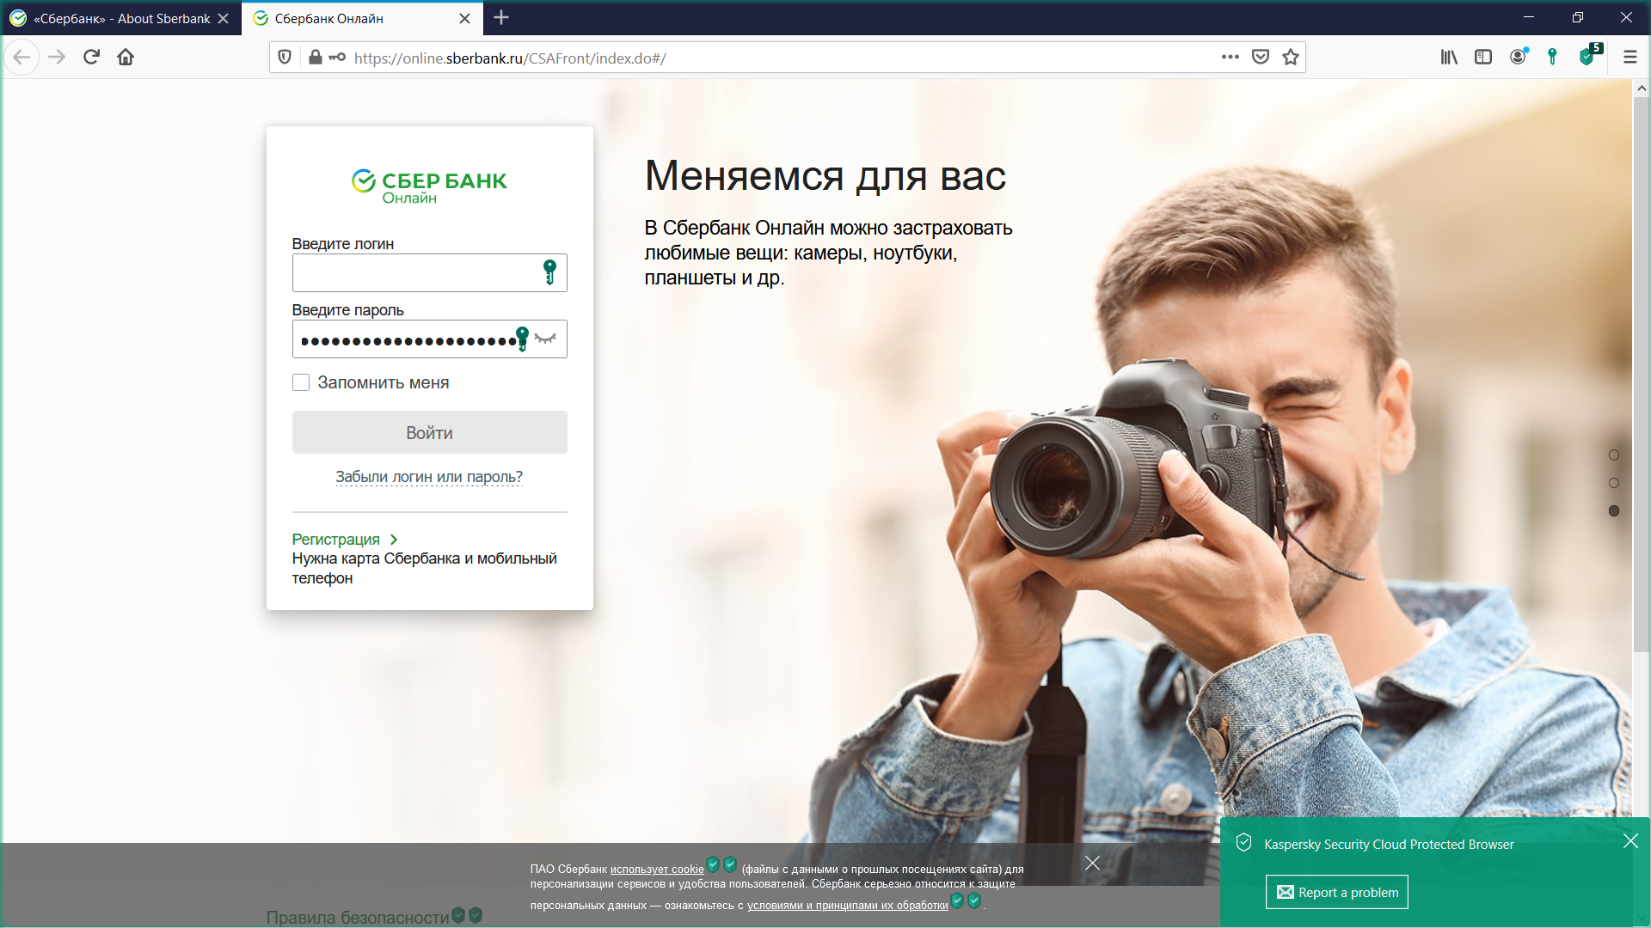Close the About Sberbank tab
Screen dimensions: 1651x928
224,18
